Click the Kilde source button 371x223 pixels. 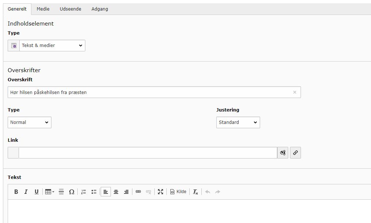click(x=178, y=192)
